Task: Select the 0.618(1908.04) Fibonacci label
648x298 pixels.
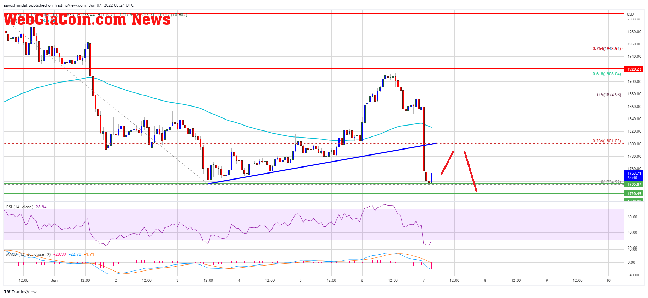Action: coord(607,74)
